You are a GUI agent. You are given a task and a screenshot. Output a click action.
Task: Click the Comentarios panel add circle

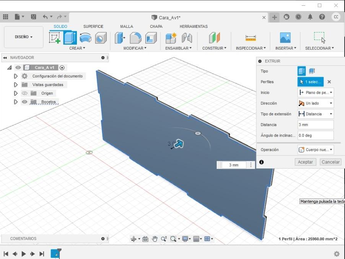tap(103, 238)
